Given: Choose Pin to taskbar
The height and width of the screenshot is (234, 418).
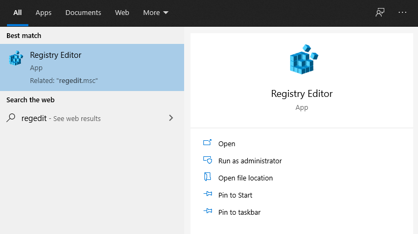Looking at the screenshot, I should pos(239,212).
